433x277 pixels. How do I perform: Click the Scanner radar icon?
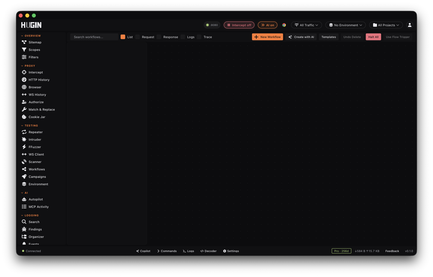tap(24, 162)
